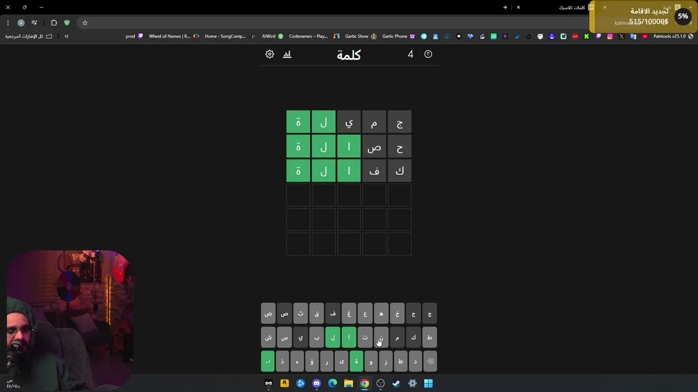698x392 pixels.
Task: Tap the غ key
Action: (x=349, y=314)
